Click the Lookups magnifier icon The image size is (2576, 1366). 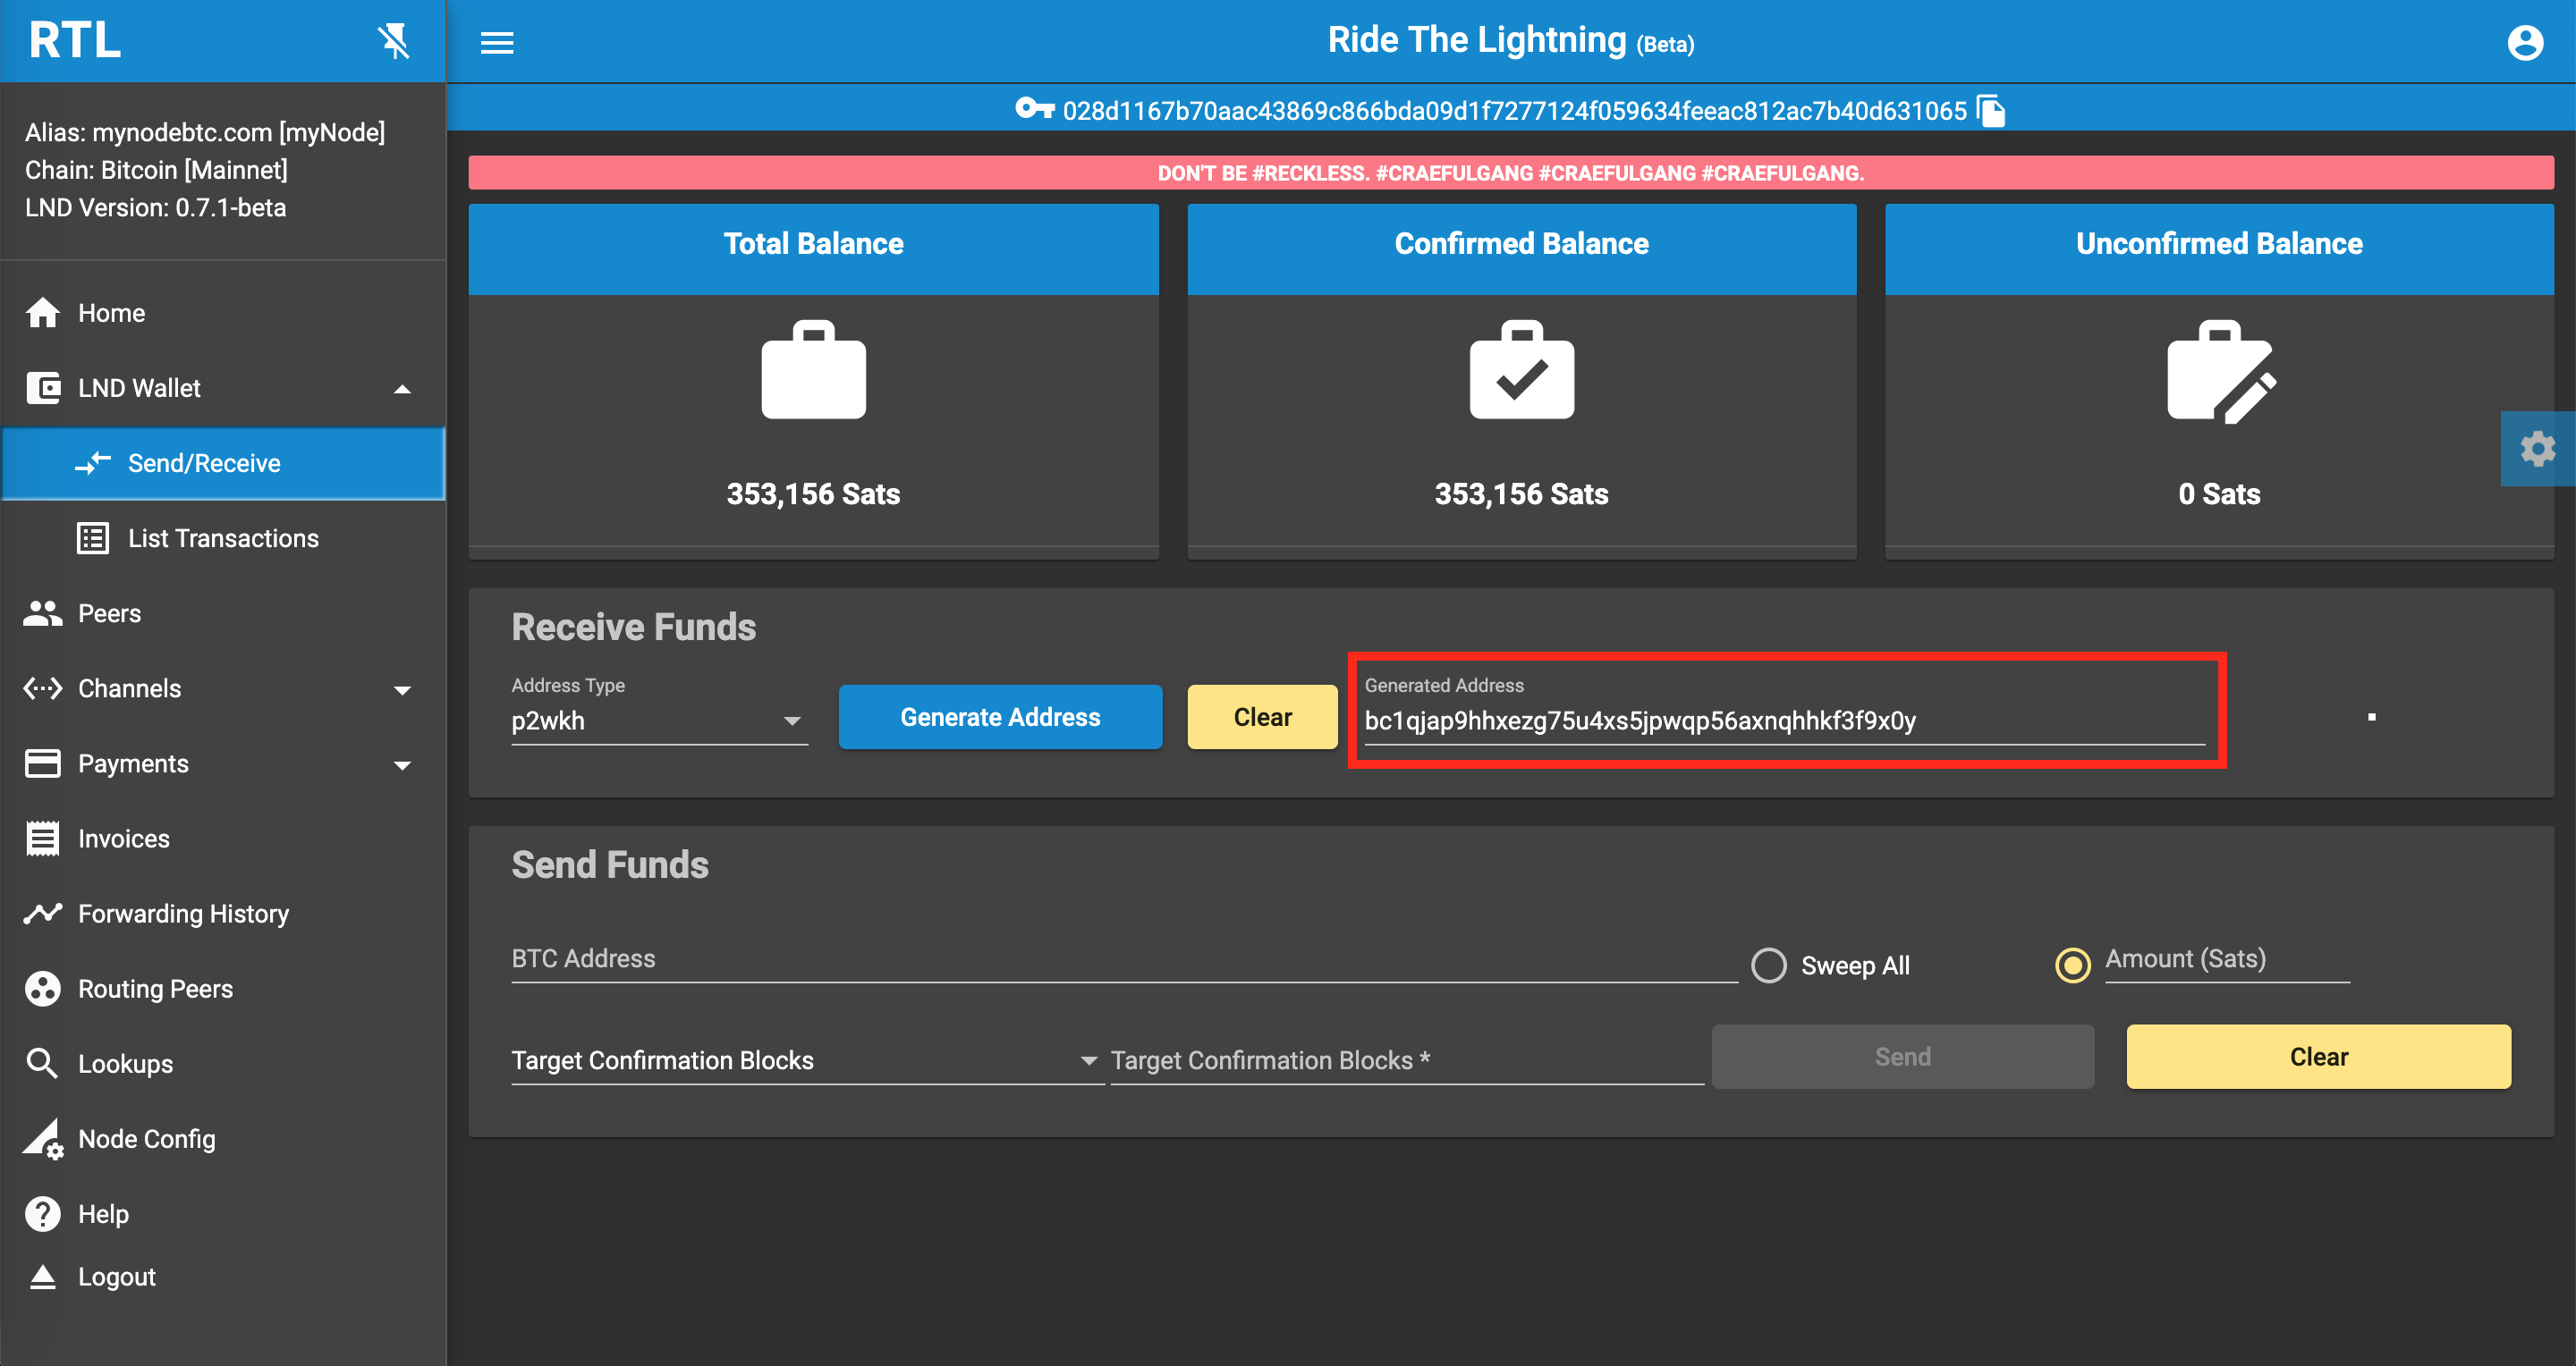(x=42, y=1063)
